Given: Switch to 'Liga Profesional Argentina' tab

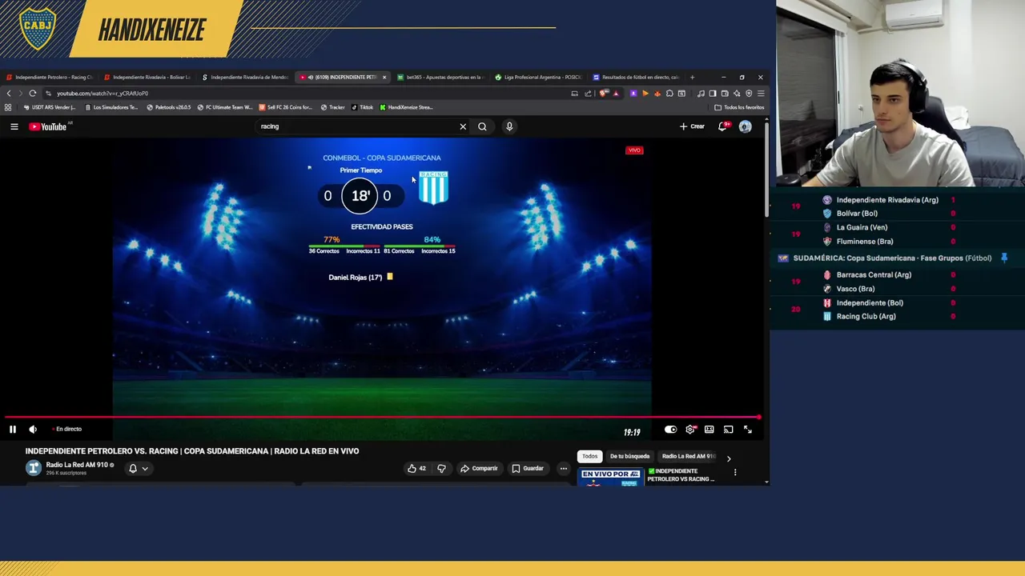Looking at the screenshot, I should pyautogui.click(x=538, y=78).
